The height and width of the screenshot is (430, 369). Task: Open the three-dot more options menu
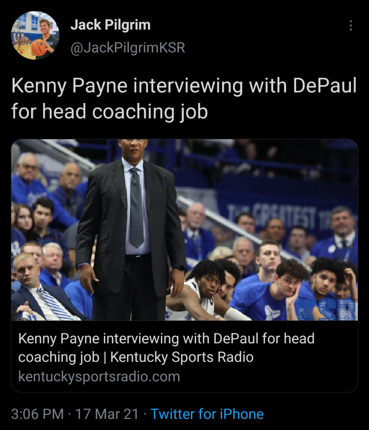pos(351,26)
